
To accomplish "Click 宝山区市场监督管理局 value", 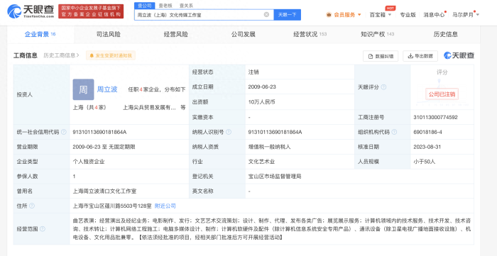I will tap(275, 177).
